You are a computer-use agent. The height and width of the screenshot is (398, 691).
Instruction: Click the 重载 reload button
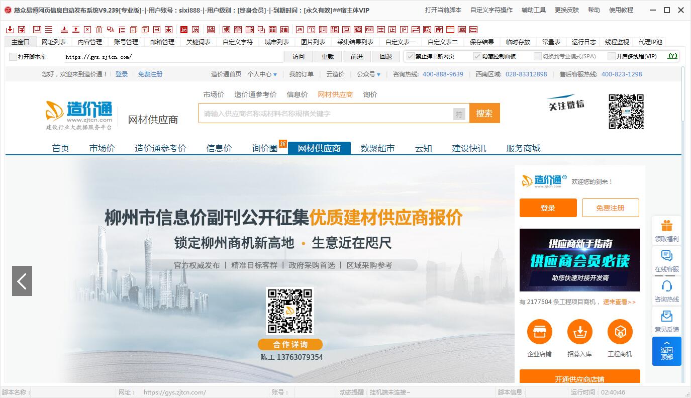pyautogui.click(x=328, y=56)
